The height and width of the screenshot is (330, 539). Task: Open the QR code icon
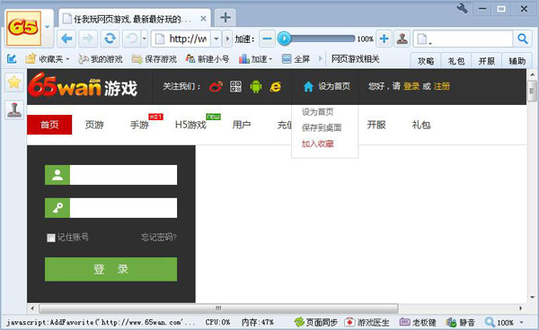tap(235, 86)
